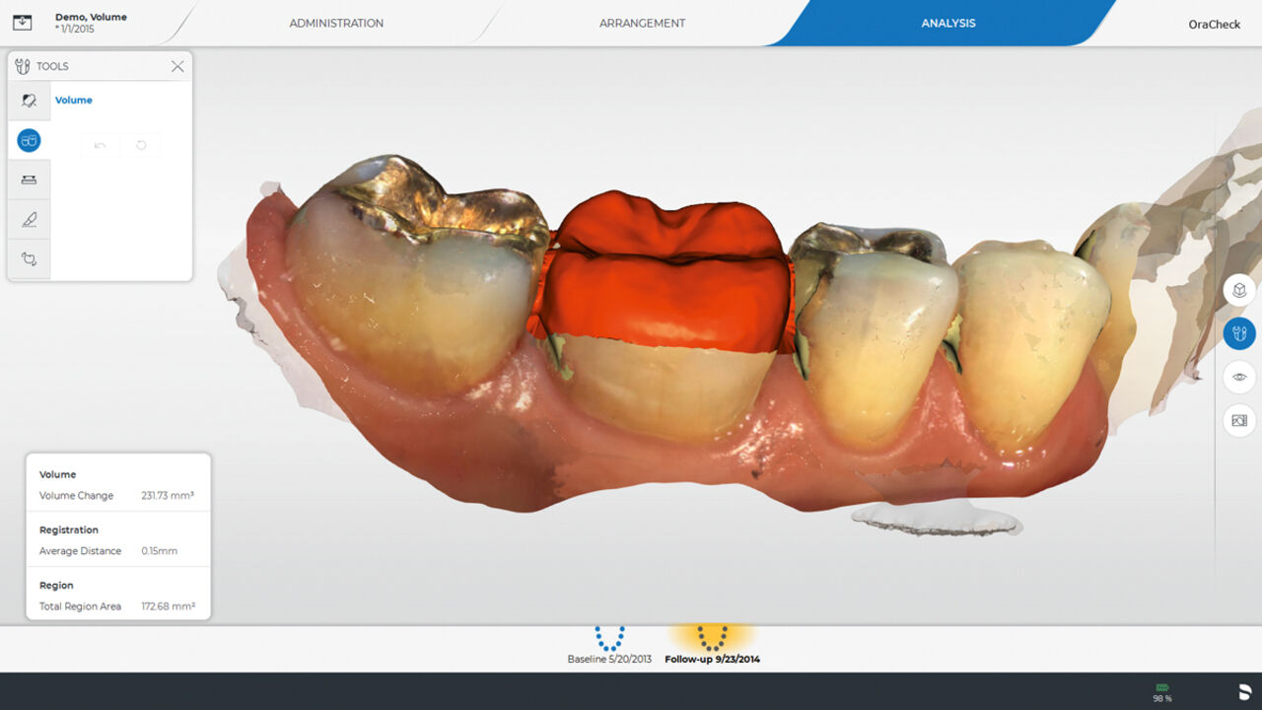The width and height of the screenshot is (1262, 710).
Task: Click the undo arrow in Volume panel
Action: 100,145
